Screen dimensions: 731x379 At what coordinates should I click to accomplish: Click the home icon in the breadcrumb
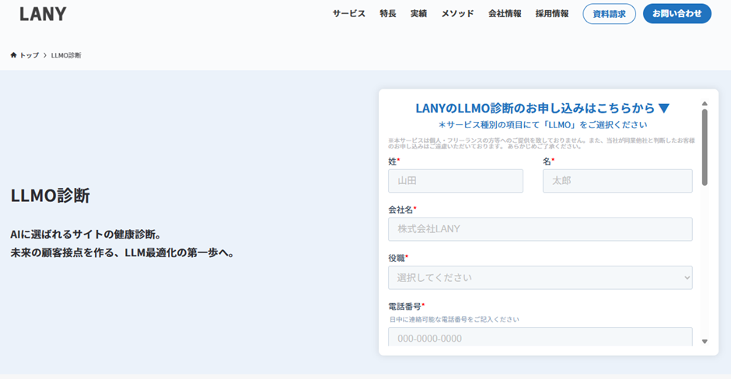[x=14, y=55]
